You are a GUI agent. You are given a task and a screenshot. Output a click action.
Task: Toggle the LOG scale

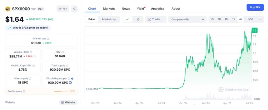coord(250,19)
